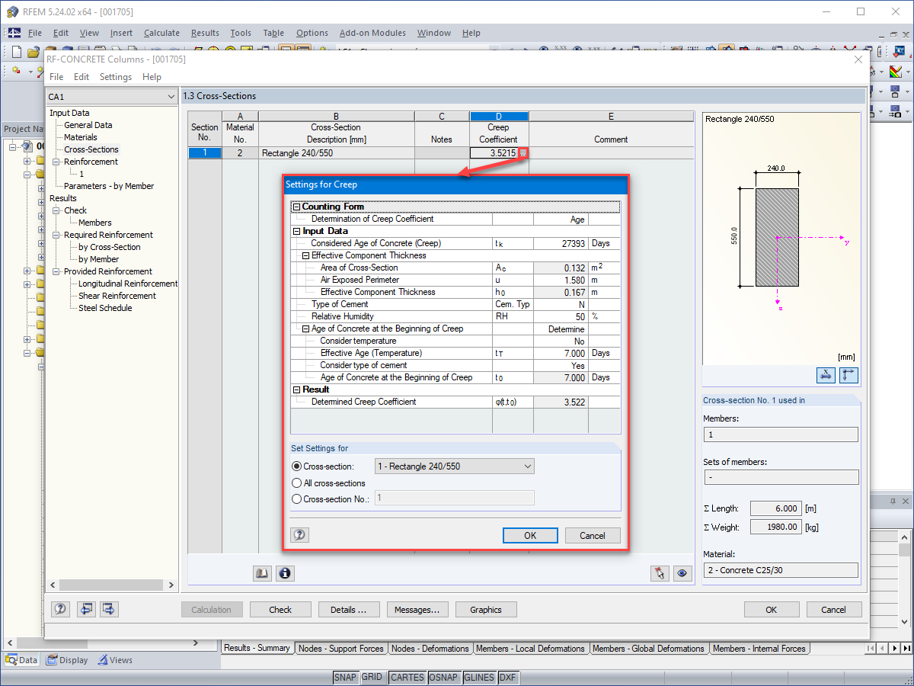
Task: Toggle SNAP in the status bar
Action: [x=345, y=677]
